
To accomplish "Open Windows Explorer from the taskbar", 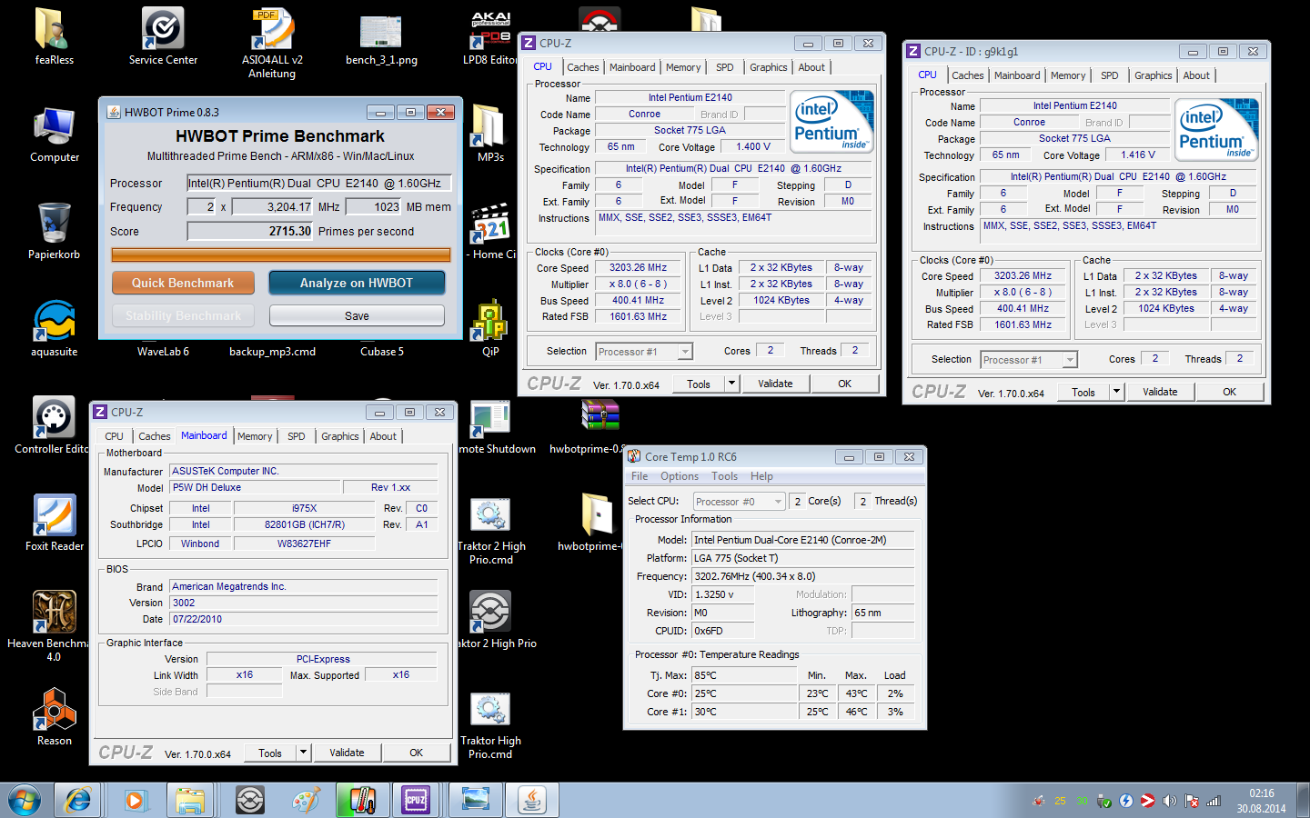I will [190, 801].
